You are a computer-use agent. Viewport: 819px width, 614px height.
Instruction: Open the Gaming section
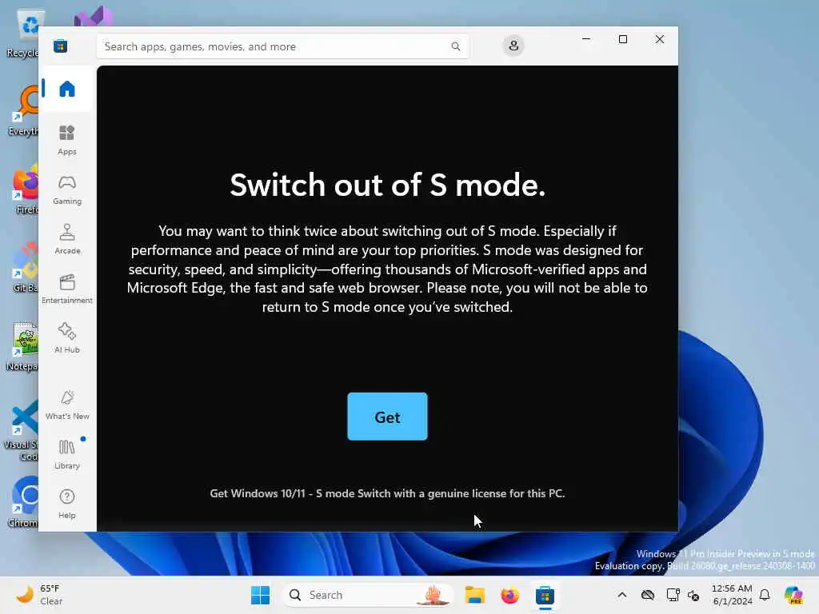coord(67,189)
